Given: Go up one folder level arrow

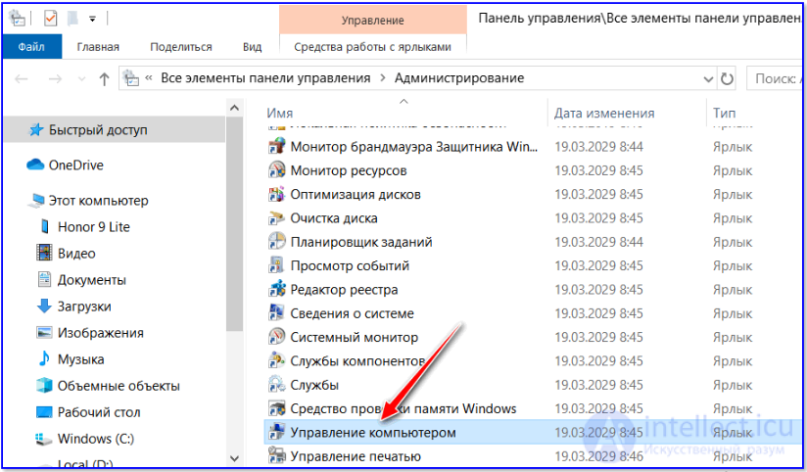Looking at the screenshot, I should pos(105,78).
